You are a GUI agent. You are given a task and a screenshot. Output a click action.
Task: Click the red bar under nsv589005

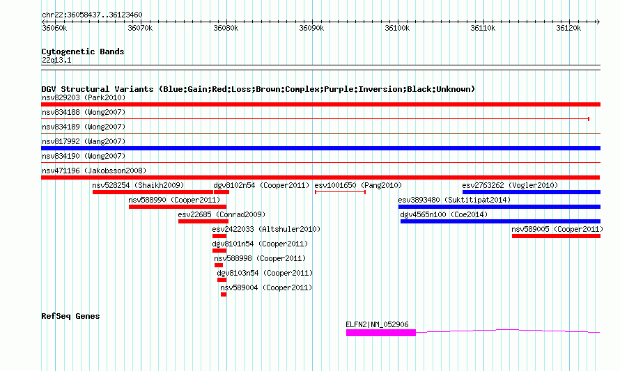coord(557,236)
